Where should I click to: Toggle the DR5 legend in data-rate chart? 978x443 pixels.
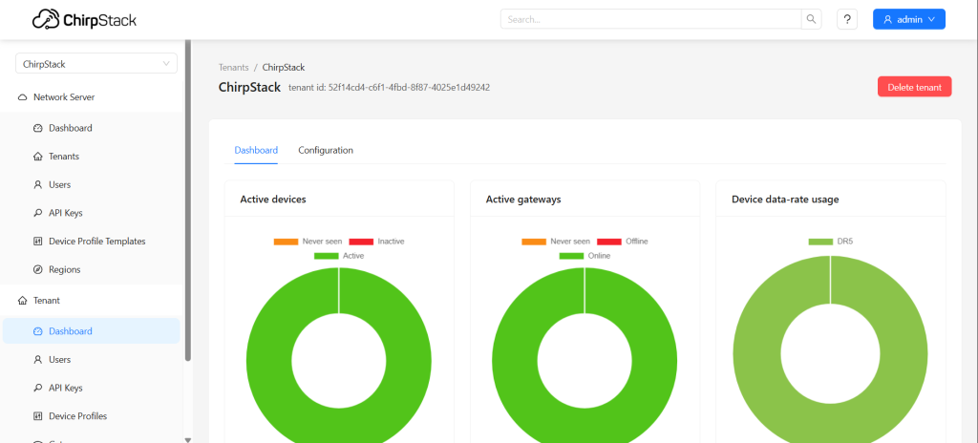pyautogui.click(x=830, y=242)
